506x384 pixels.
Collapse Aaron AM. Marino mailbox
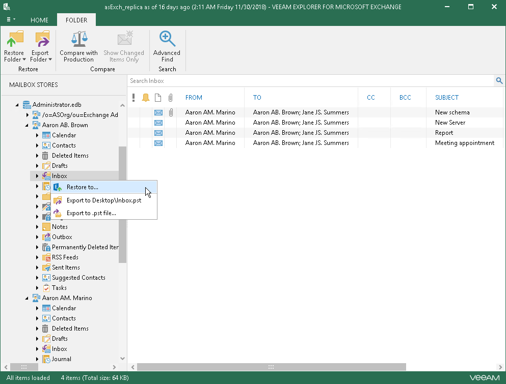point(27,299)
